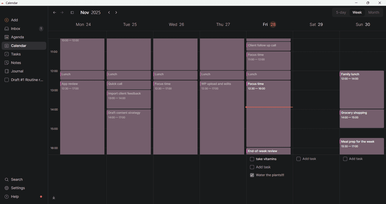Open Thursday's Lunch event

[x=222, y=75]
